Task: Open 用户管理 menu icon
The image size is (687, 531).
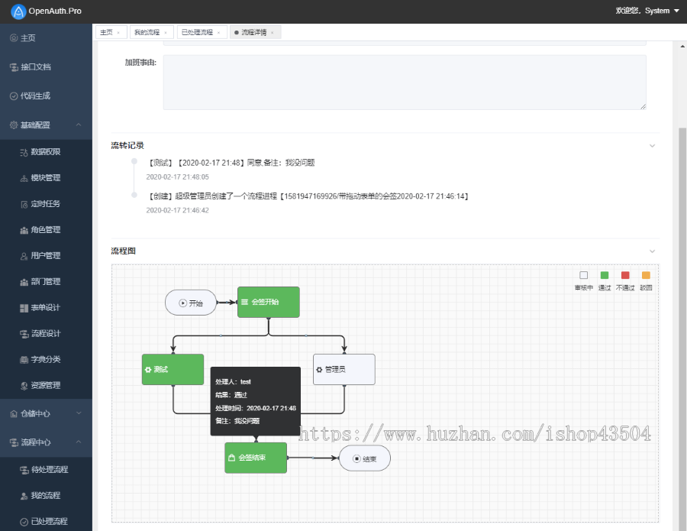Action: click(x=24, y=256)
